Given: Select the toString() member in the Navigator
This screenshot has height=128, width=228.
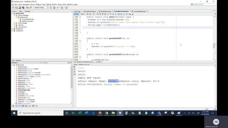Looking at the screenshot, I should pyautogui.click(x=26, y=102).
